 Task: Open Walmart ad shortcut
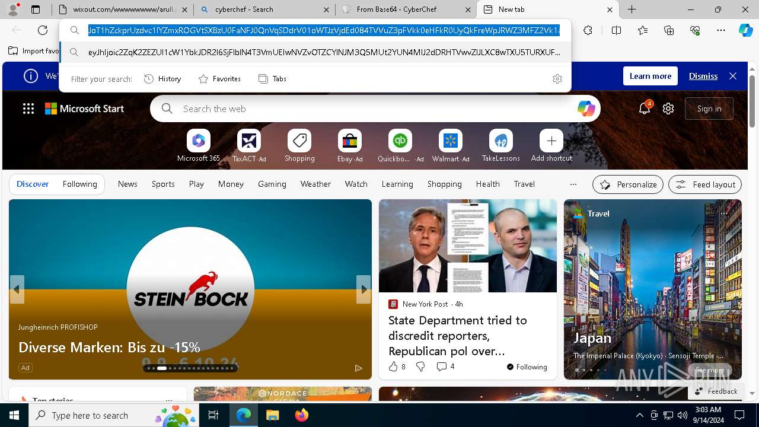pos(451,146)
